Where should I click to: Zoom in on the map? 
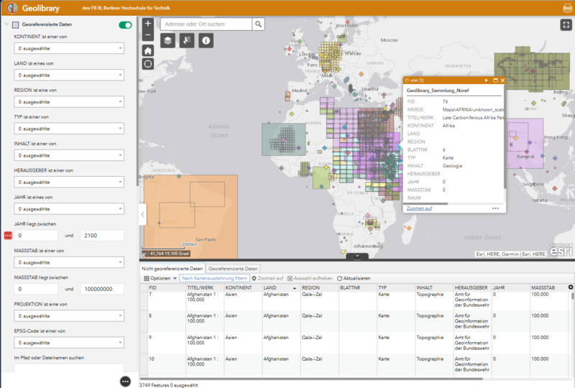pos(148,24)
